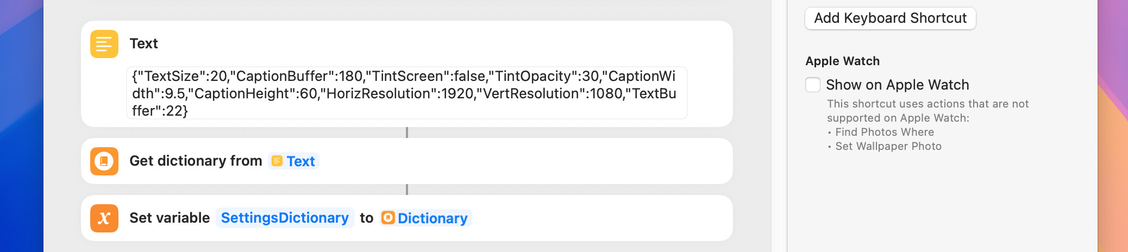The height and width of the screenshot is (252, 1128).
Task: Click the Show on Apple Watch label
Action: click(898, 85)
